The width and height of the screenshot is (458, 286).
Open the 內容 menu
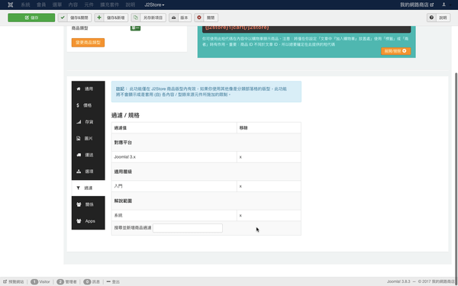tap(73, 5)
